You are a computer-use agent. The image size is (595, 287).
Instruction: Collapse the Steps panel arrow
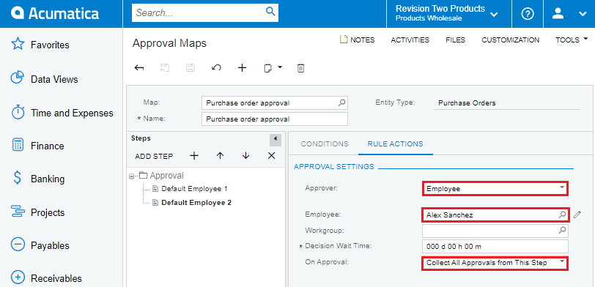[x=276, y=139]
